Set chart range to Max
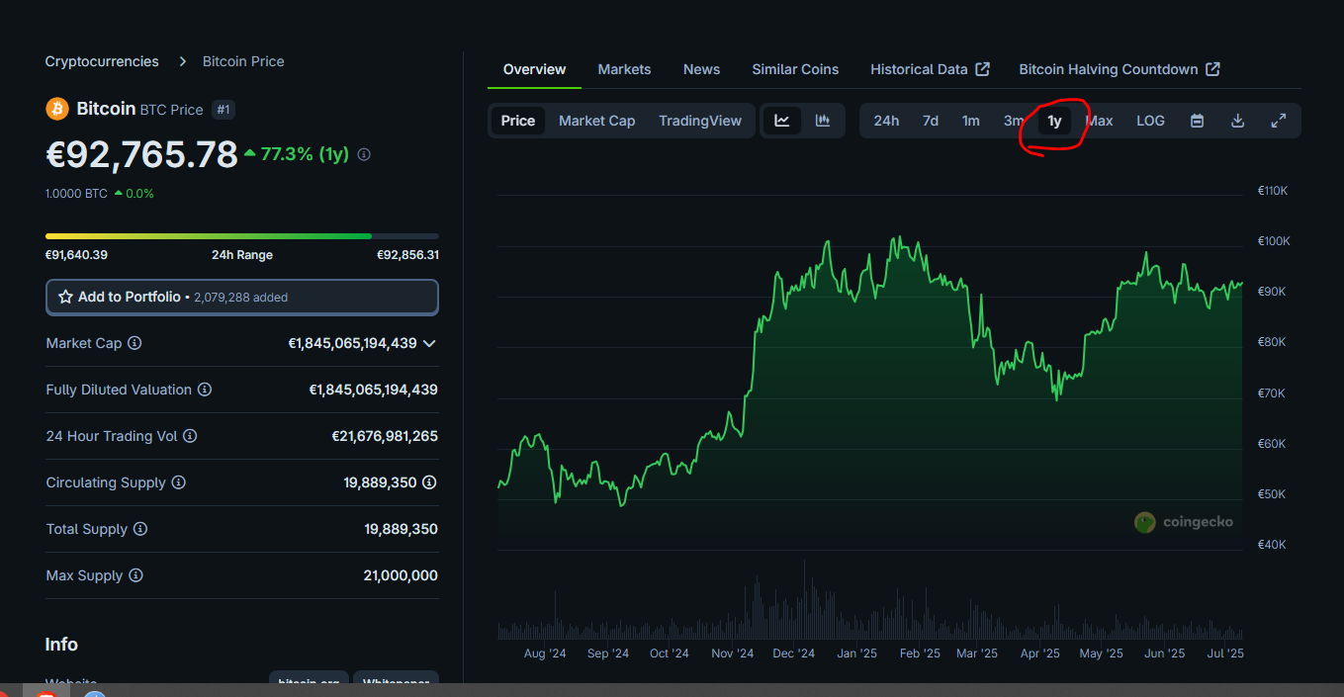 pos(1099,121)
